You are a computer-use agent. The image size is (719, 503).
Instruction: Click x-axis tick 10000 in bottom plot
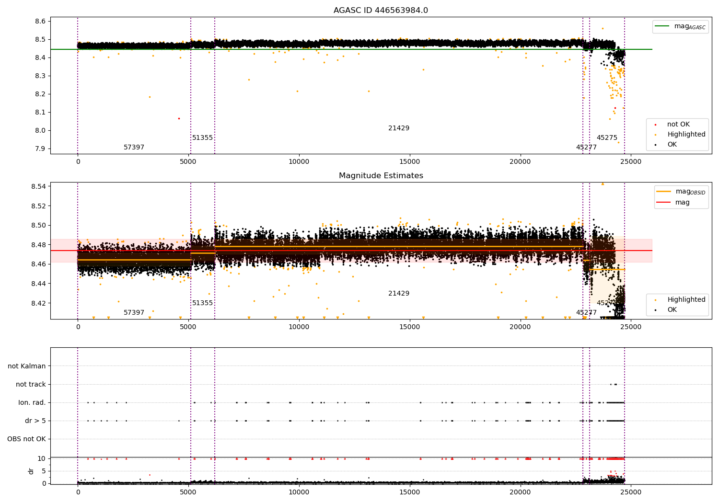pos(299,492)
